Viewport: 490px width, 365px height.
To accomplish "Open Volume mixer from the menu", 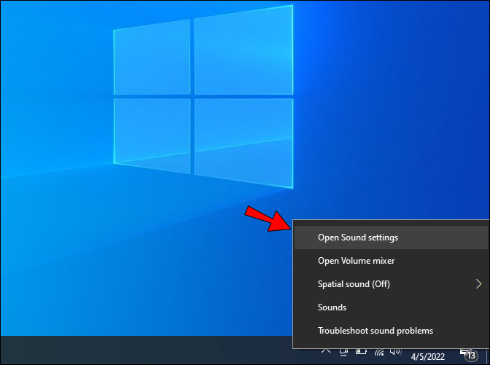I will point(391,261).
